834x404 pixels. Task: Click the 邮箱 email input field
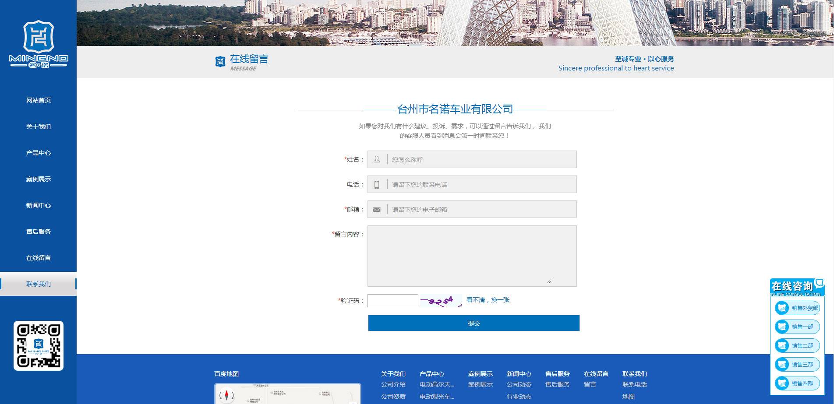[x=481, y=210]
